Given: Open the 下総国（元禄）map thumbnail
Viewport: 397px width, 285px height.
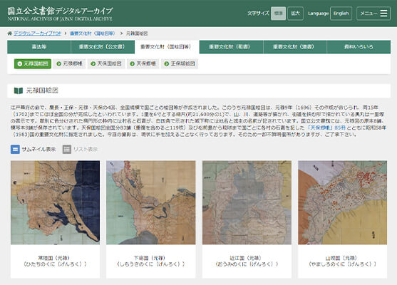Looking at the screenshot, I should [x=151, y=202].
